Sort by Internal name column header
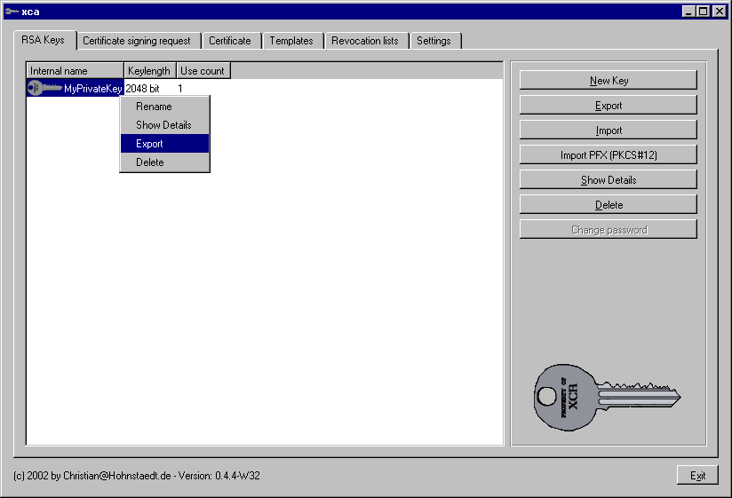Image resolution: width=732 pixels, height=498 pixels. [x=75, y=70]
